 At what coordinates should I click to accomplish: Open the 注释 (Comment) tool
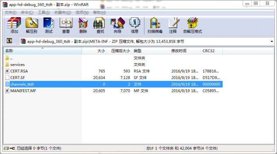173,25
